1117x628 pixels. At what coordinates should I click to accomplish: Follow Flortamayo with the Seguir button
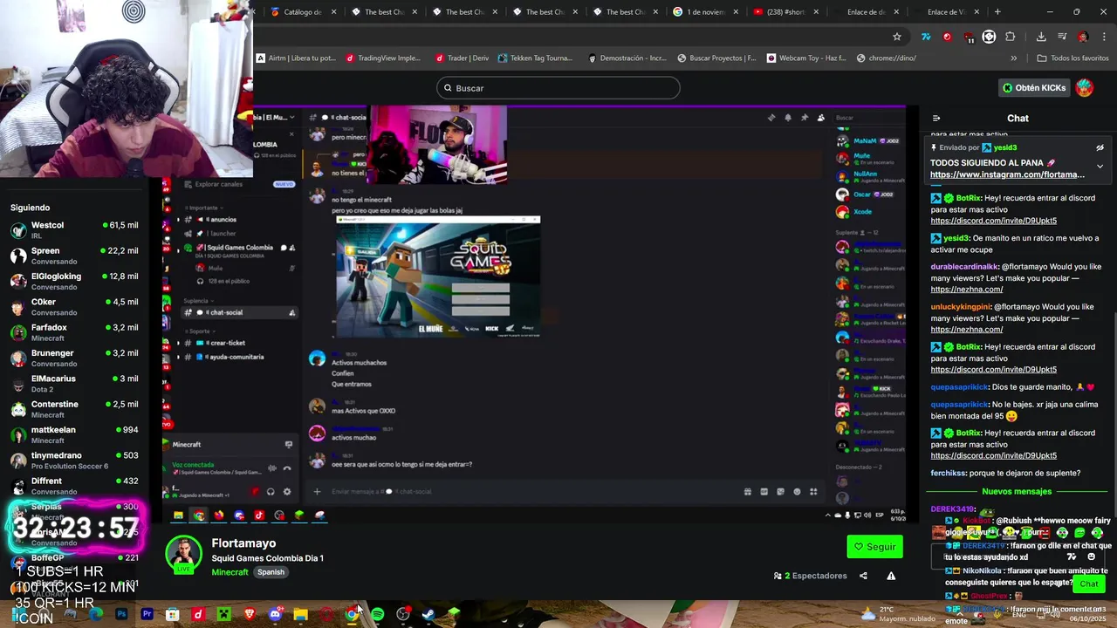874,547
